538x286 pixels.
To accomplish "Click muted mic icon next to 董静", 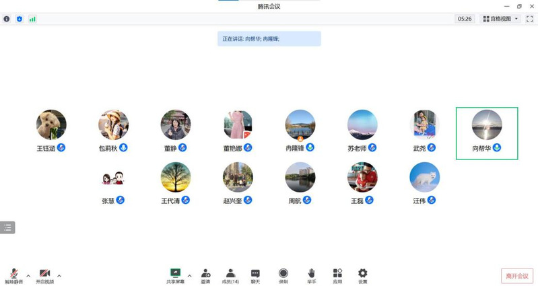I will [x=182, y=148].
